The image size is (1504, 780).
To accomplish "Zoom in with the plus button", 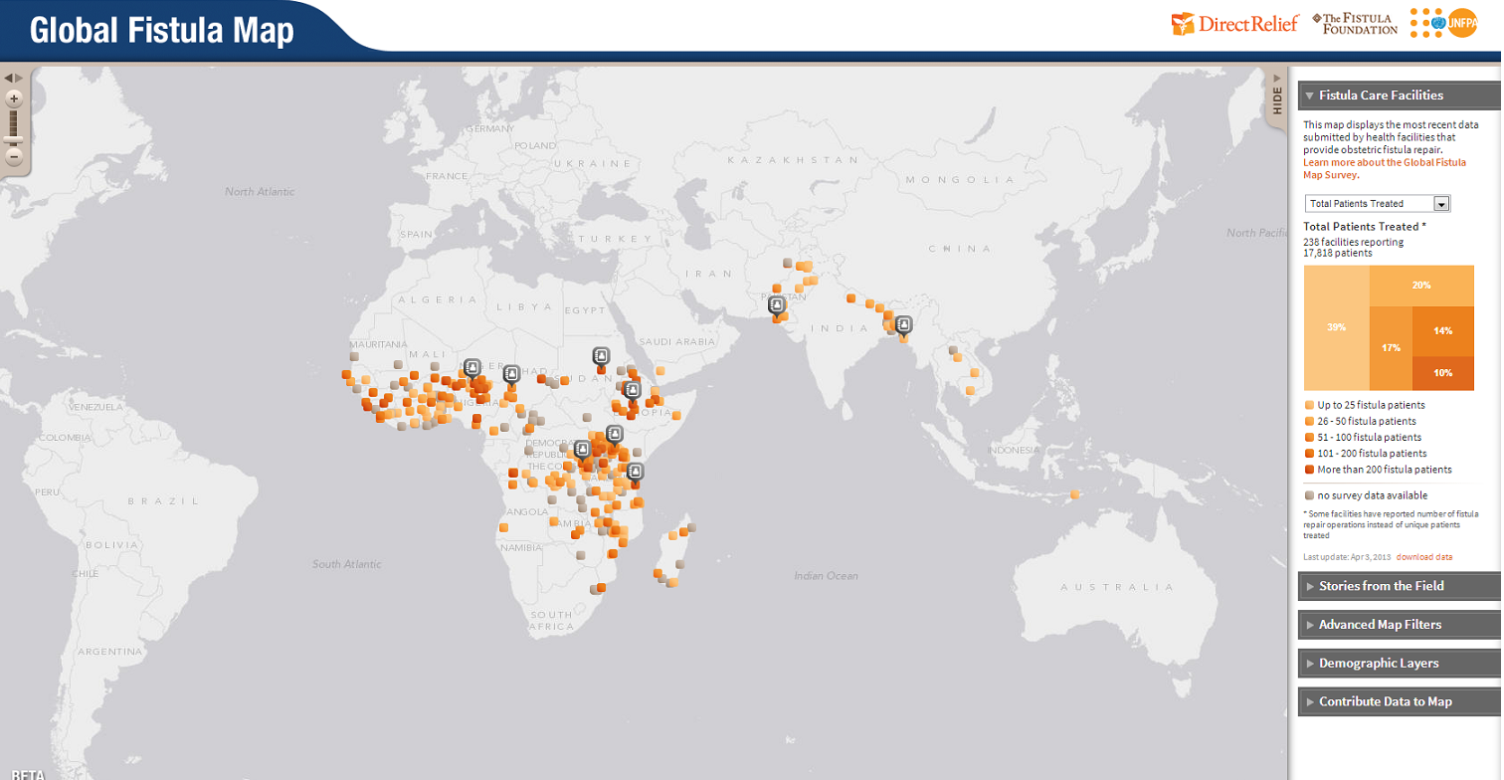I will tap(14, 98).
